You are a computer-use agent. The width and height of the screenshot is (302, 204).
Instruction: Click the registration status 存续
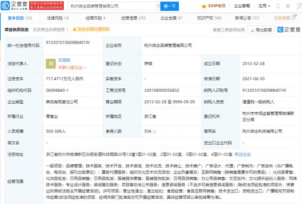pos(148,64)
